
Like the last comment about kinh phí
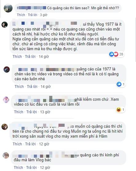[18, 167]
